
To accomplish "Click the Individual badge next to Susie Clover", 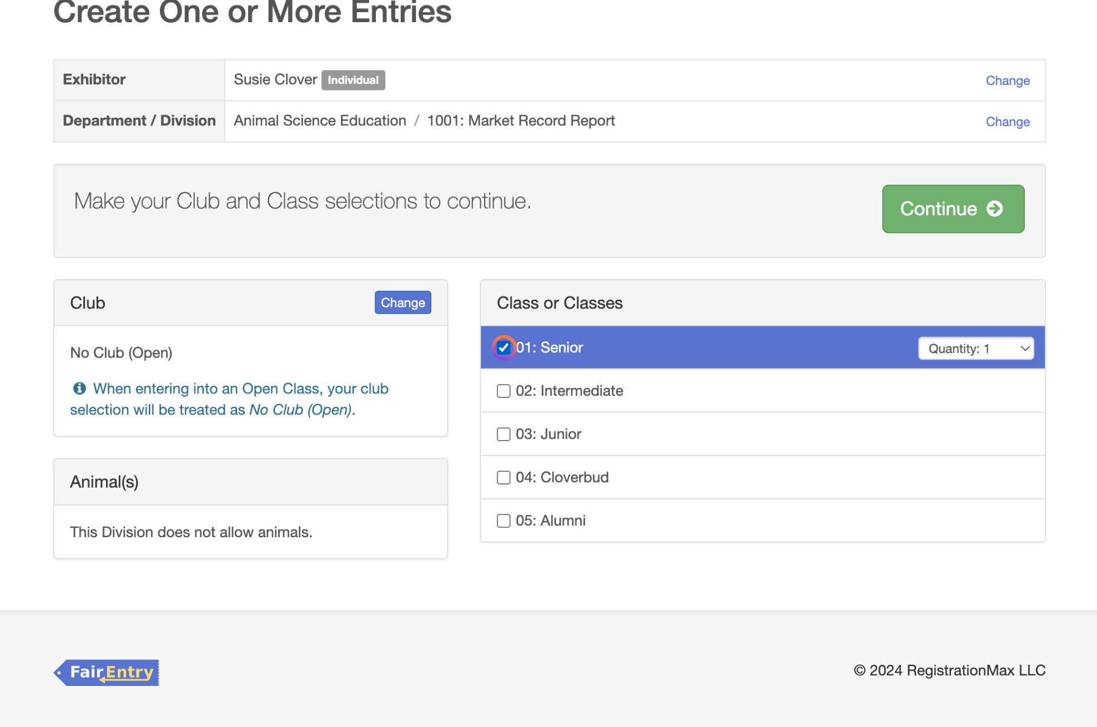I will point(353,80).
